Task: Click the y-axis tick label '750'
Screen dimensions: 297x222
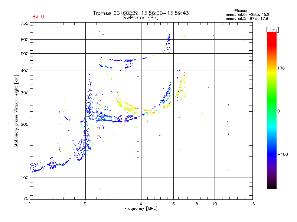Action: coord(25,23)
